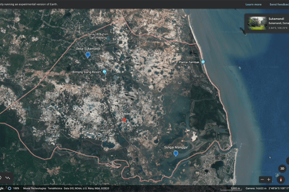Click the Maxar Technologies attribution text

point(35,188)
